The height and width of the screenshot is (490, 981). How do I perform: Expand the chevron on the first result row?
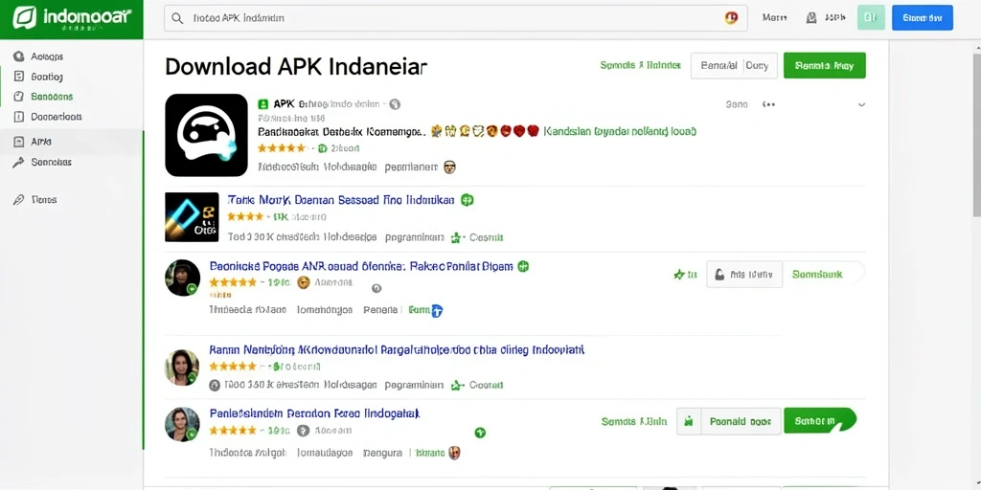(x=861, y=104)
